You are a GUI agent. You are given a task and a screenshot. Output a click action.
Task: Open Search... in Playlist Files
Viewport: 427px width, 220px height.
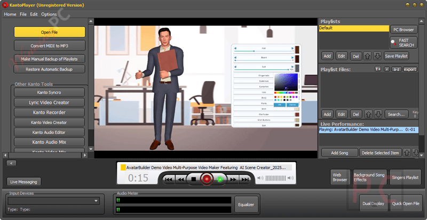[x=397, y=114]
